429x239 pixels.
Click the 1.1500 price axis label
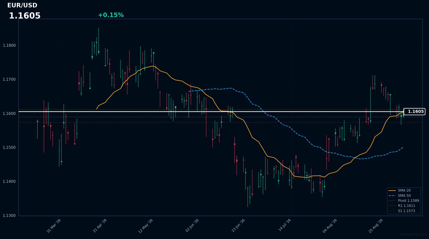pos(9,148)
